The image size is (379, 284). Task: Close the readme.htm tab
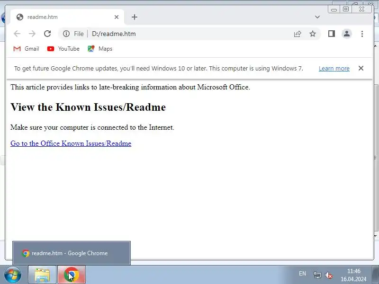coord(117,17)
